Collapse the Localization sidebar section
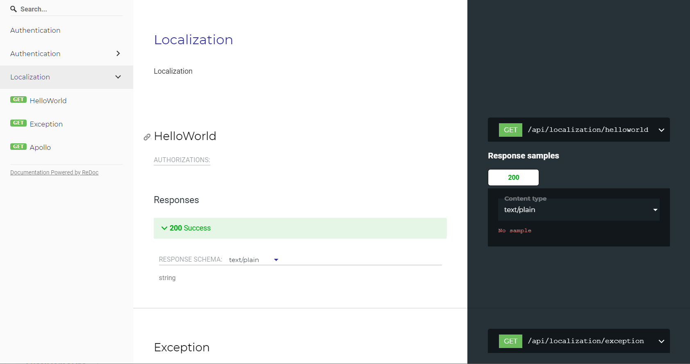Image resolution: width=690 pixels, height=364 pixels. click(x=118, y=77)
